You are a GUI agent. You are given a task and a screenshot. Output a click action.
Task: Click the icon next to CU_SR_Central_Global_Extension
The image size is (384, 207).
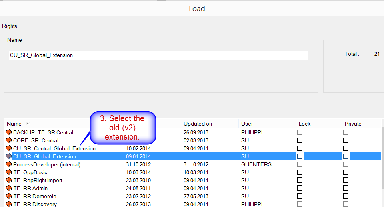tap(9, 148)
